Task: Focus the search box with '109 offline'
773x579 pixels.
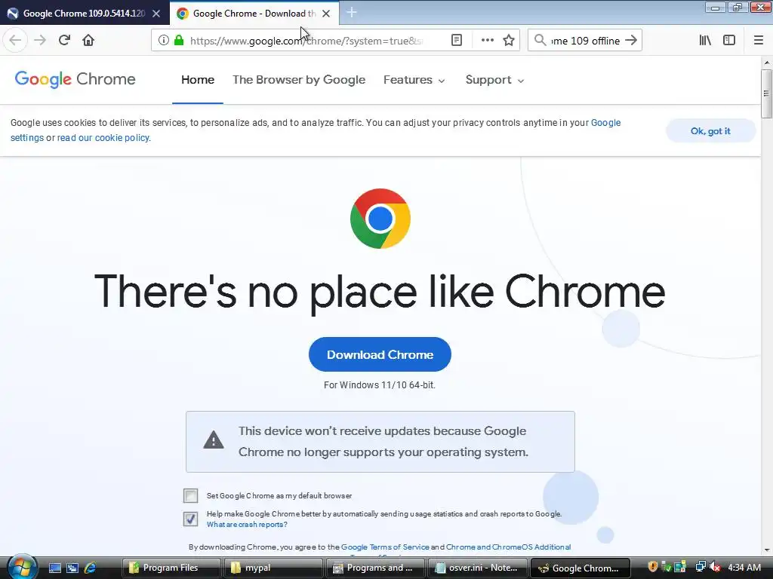Action: (585, 41)
